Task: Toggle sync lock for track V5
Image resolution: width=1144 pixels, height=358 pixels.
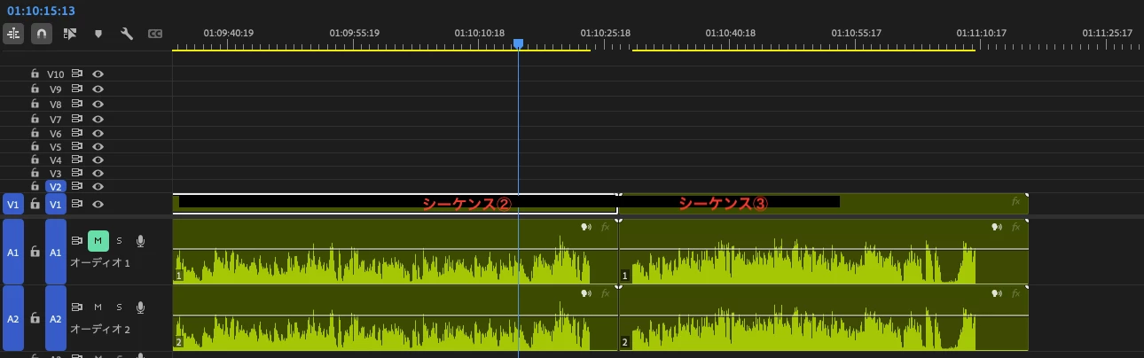Action: coord(77,146)
